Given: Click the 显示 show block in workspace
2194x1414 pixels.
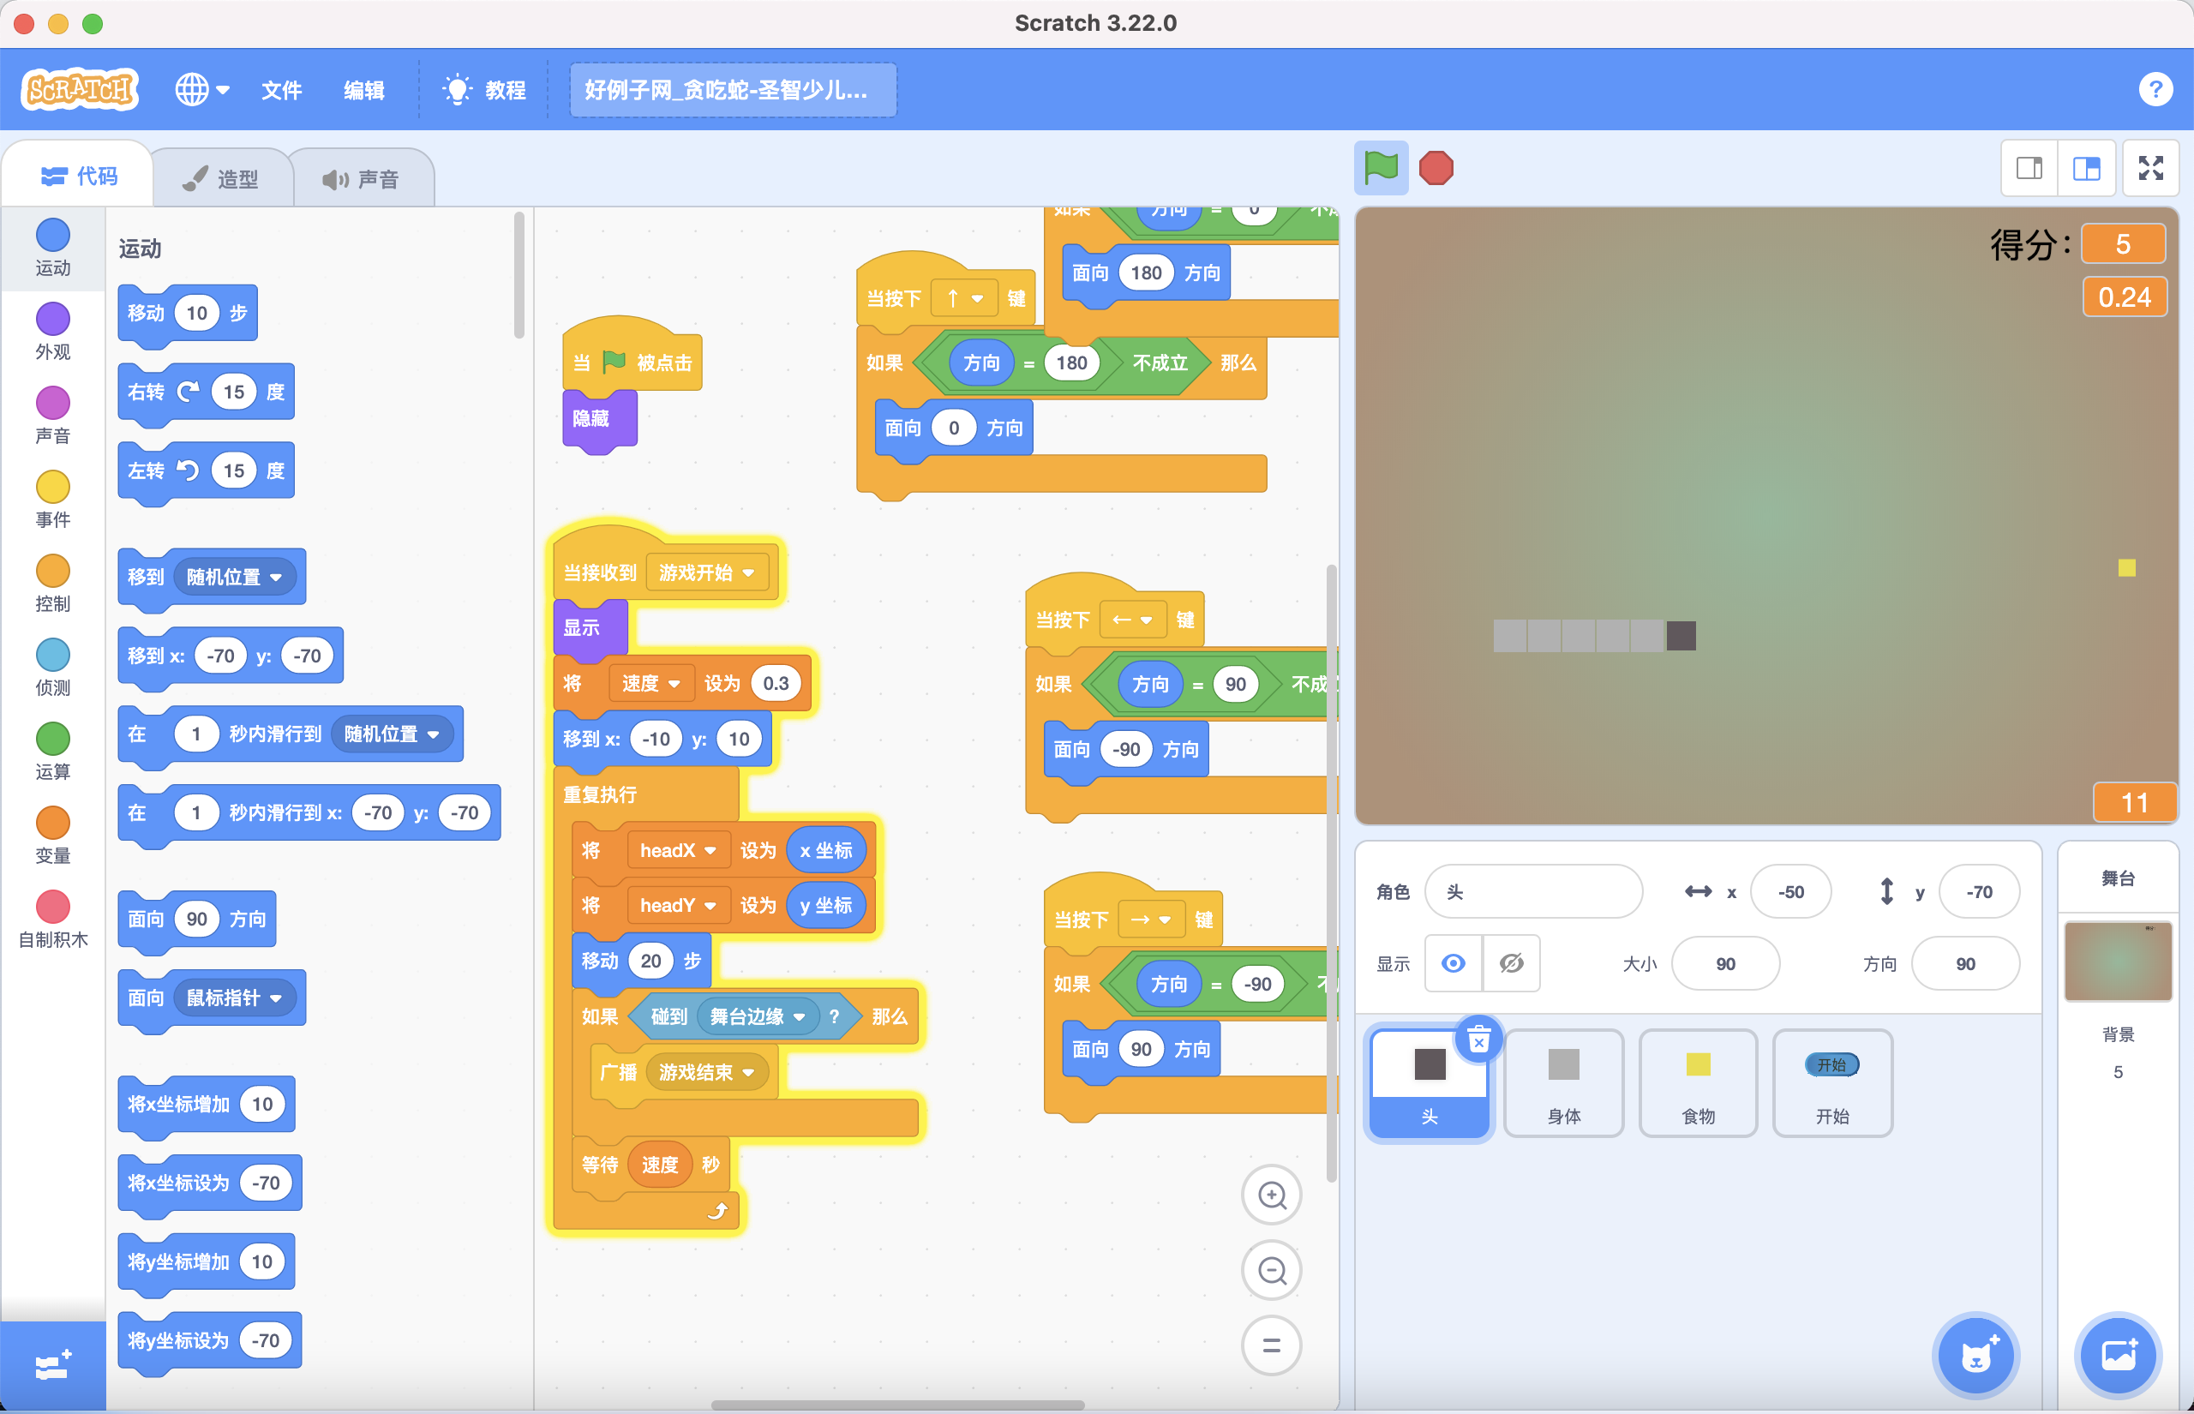Looking at the screenshot, I should pos(590,627).
